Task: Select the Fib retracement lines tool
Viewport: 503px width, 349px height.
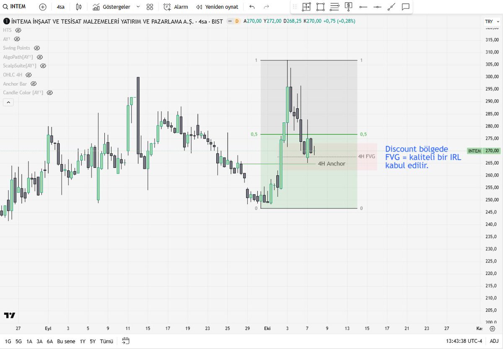Action: click(x=334, y=7)
